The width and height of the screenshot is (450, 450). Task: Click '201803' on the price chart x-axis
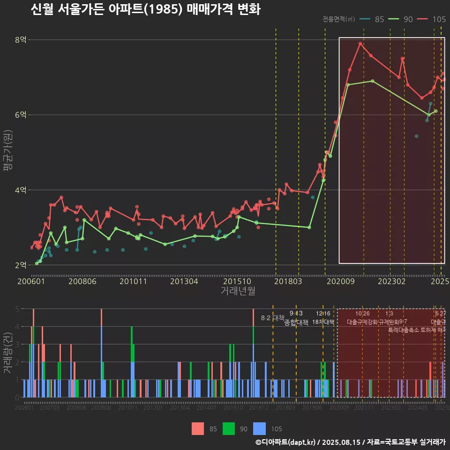coord(288,281)
